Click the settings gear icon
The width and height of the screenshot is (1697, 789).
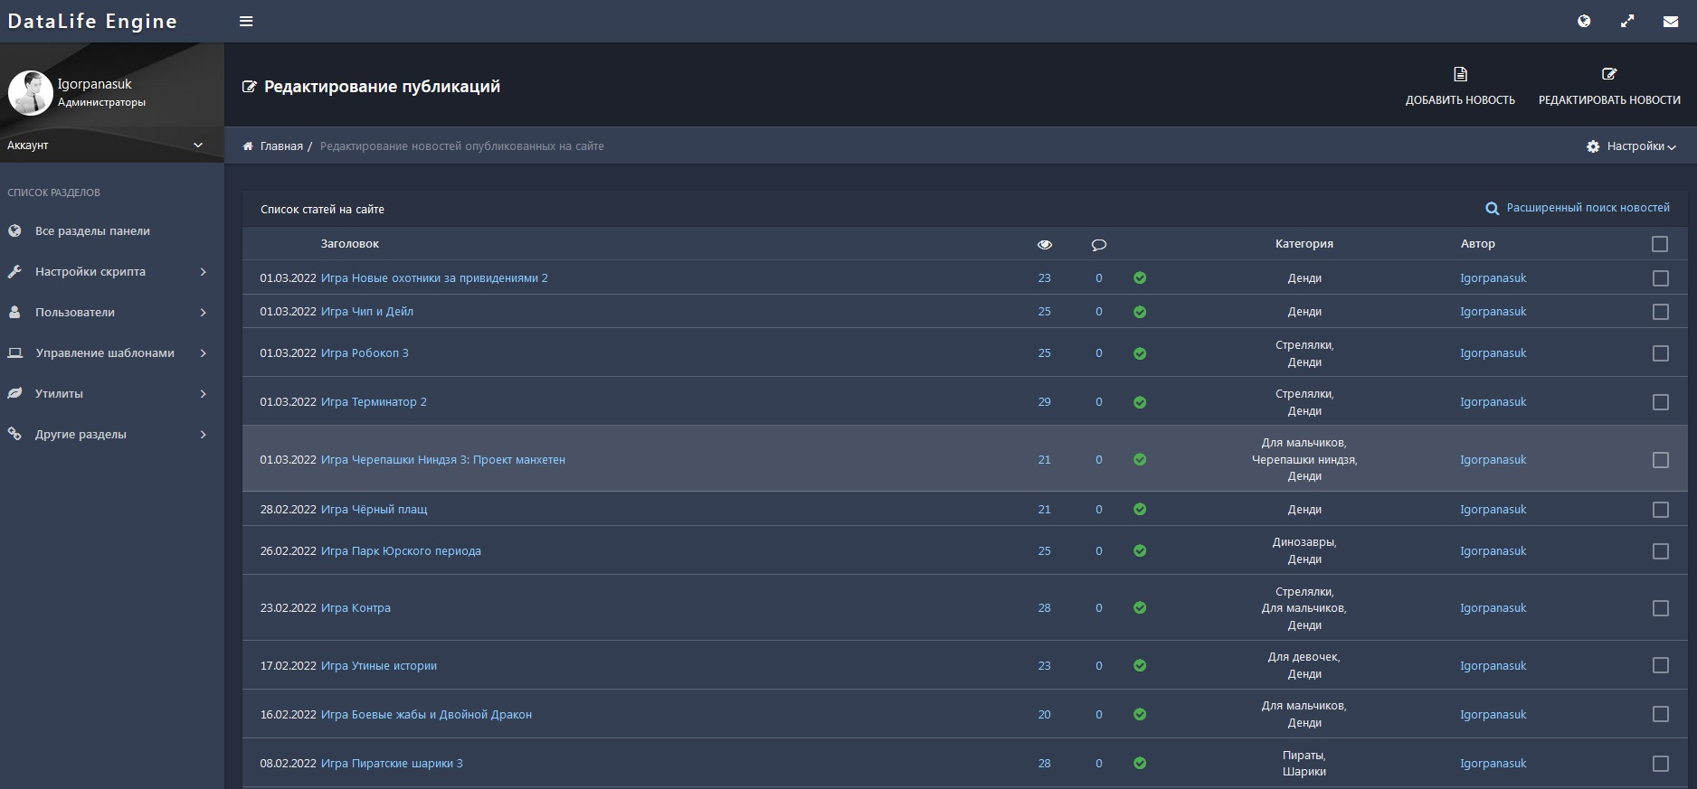click(1593, 146)
